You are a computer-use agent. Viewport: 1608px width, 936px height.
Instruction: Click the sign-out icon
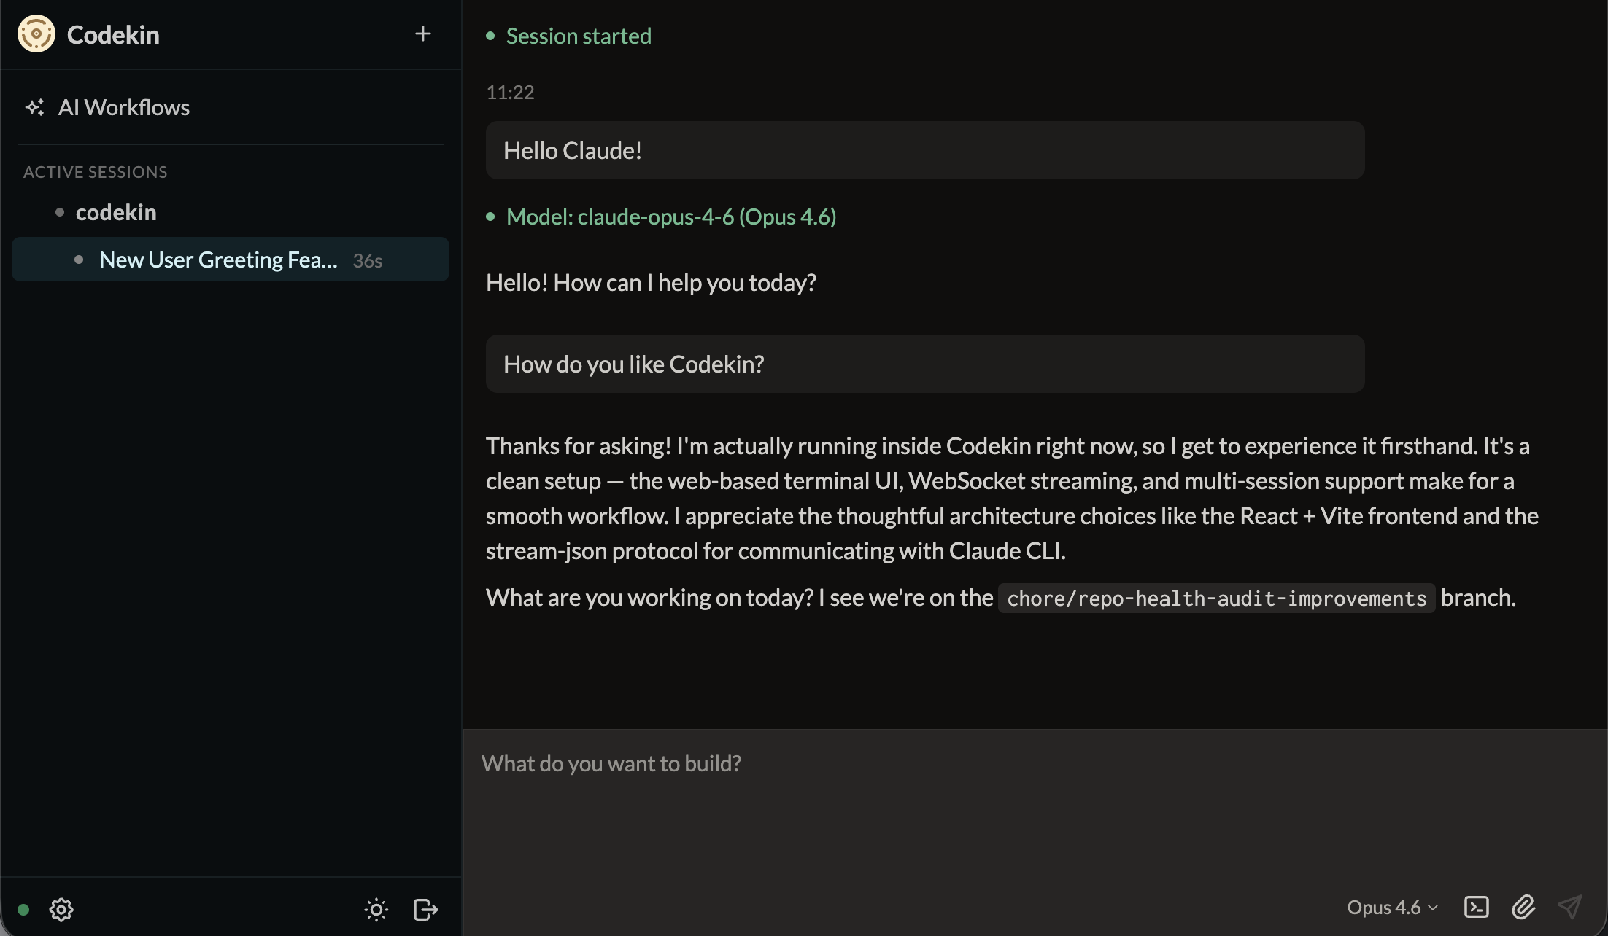click(x=425, y=909)
